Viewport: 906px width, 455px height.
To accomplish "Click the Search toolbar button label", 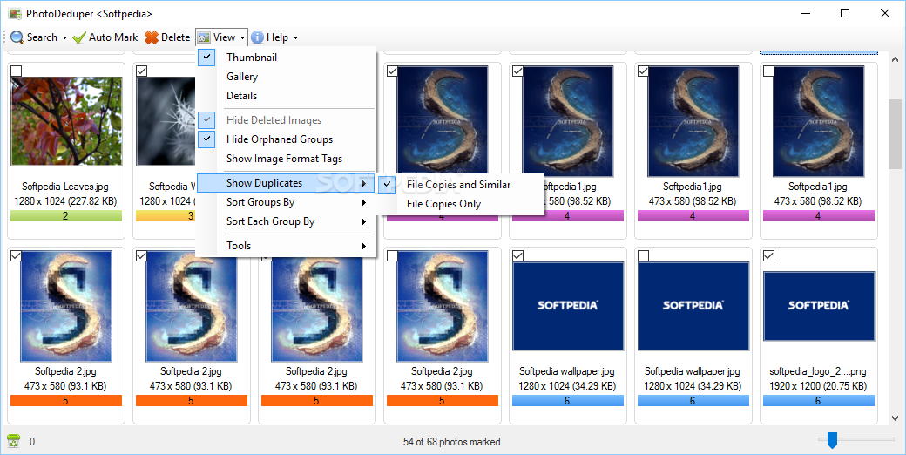I will pos(42,37).
